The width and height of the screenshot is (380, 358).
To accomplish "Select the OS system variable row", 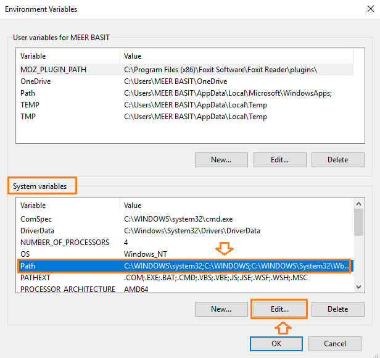I will pos(25,254).
